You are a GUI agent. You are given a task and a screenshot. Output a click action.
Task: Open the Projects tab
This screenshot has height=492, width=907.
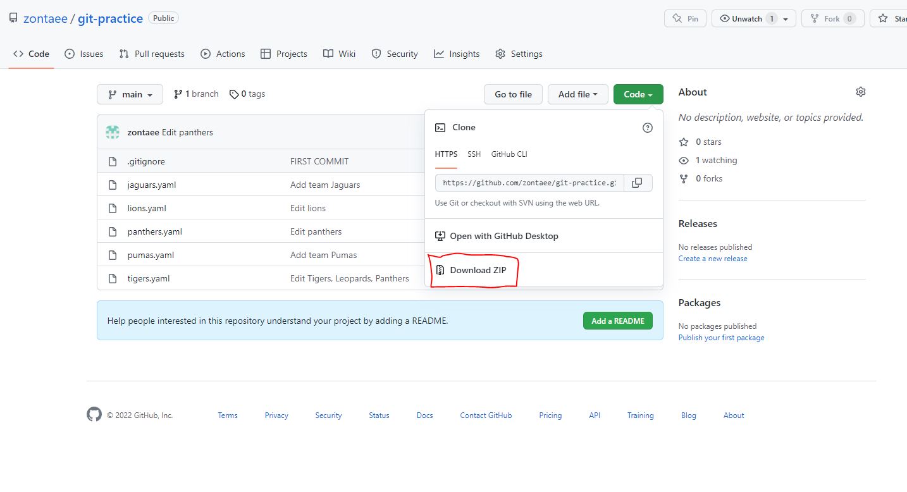point(284,54)
